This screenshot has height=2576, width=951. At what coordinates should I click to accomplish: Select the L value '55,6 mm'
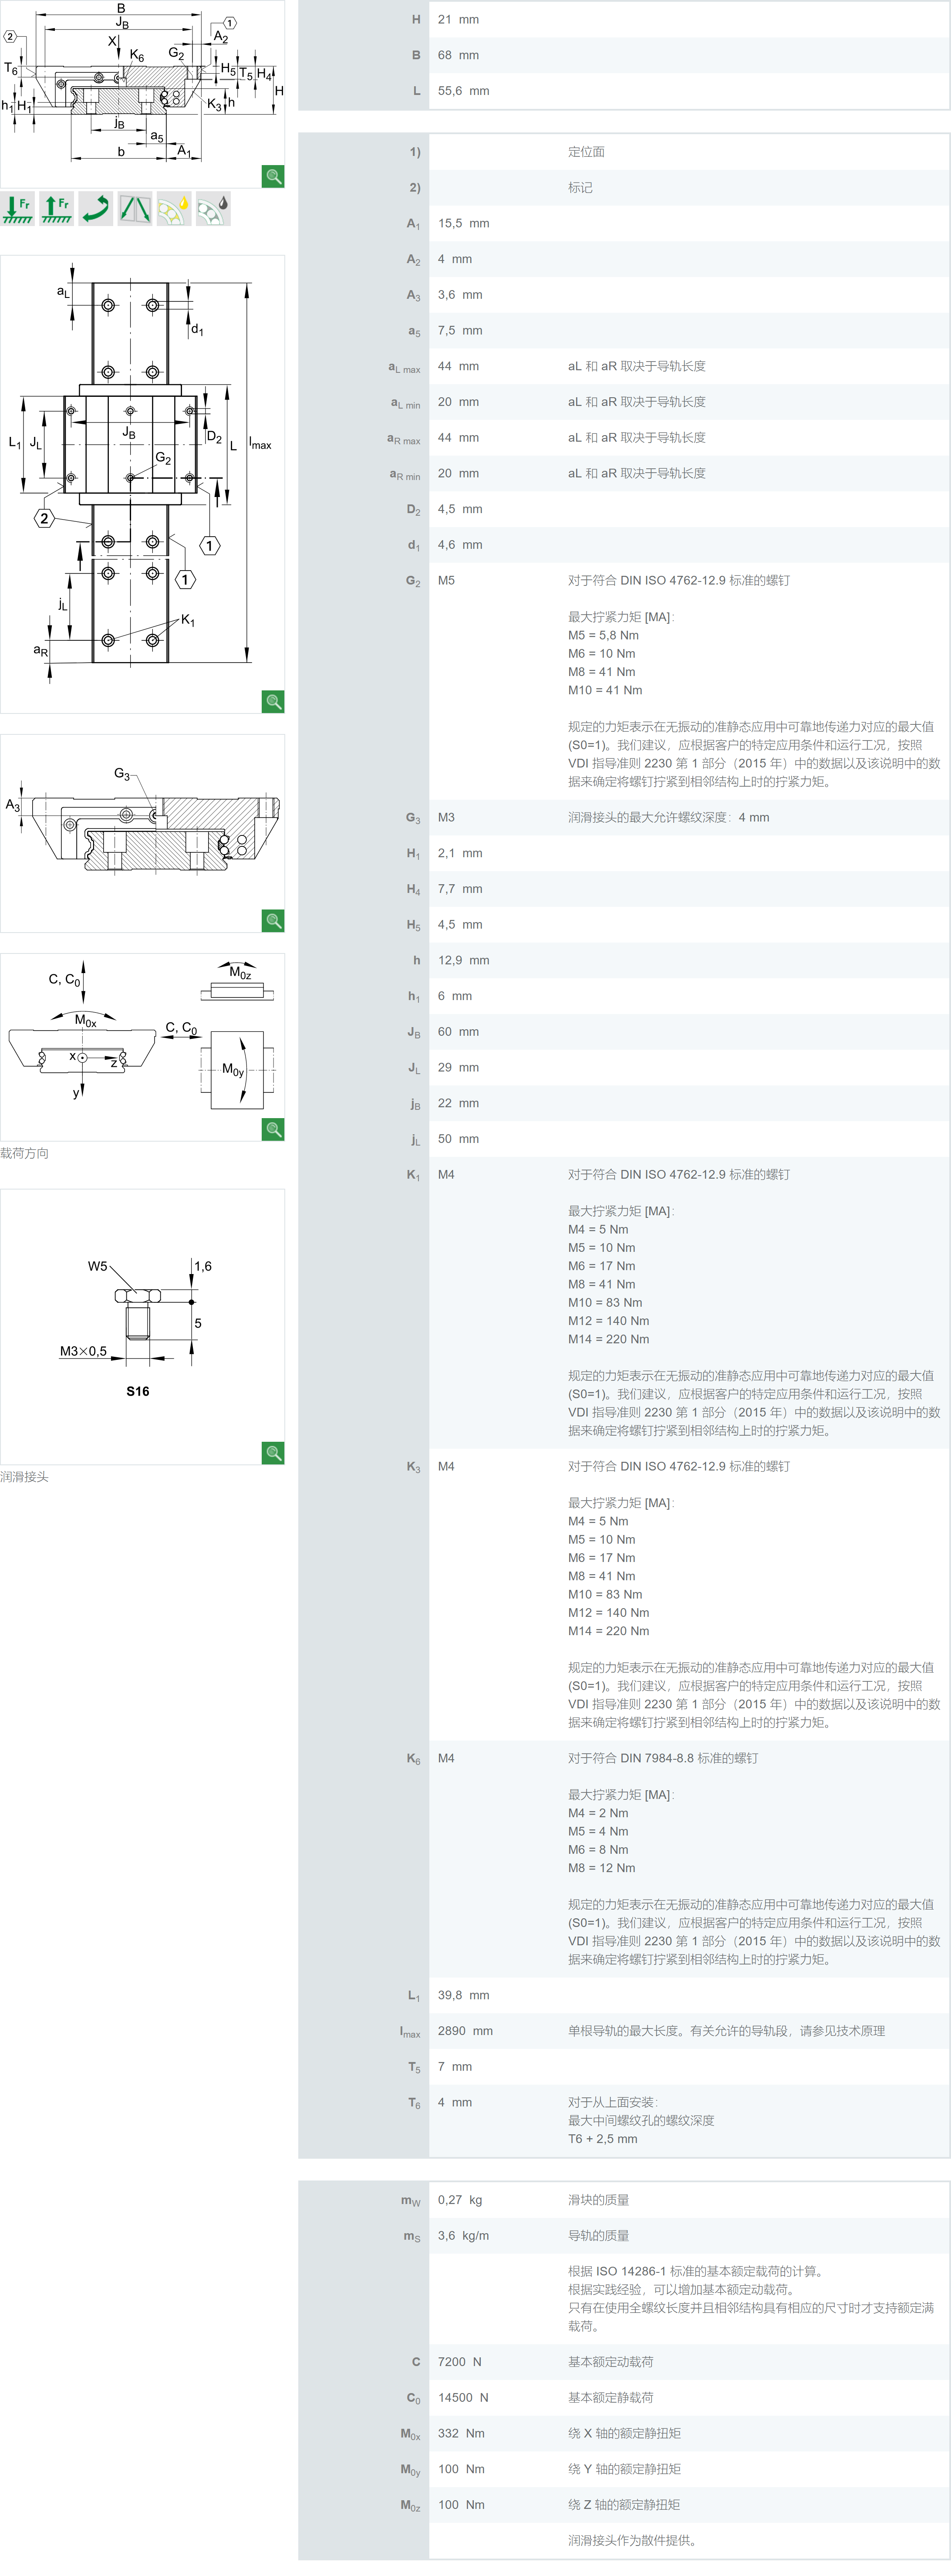point(463,91)
